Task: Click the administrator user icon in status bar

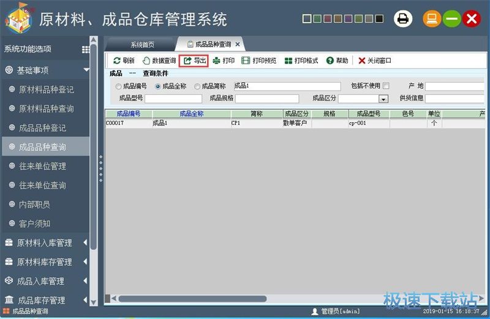Action: click(315, 311)
